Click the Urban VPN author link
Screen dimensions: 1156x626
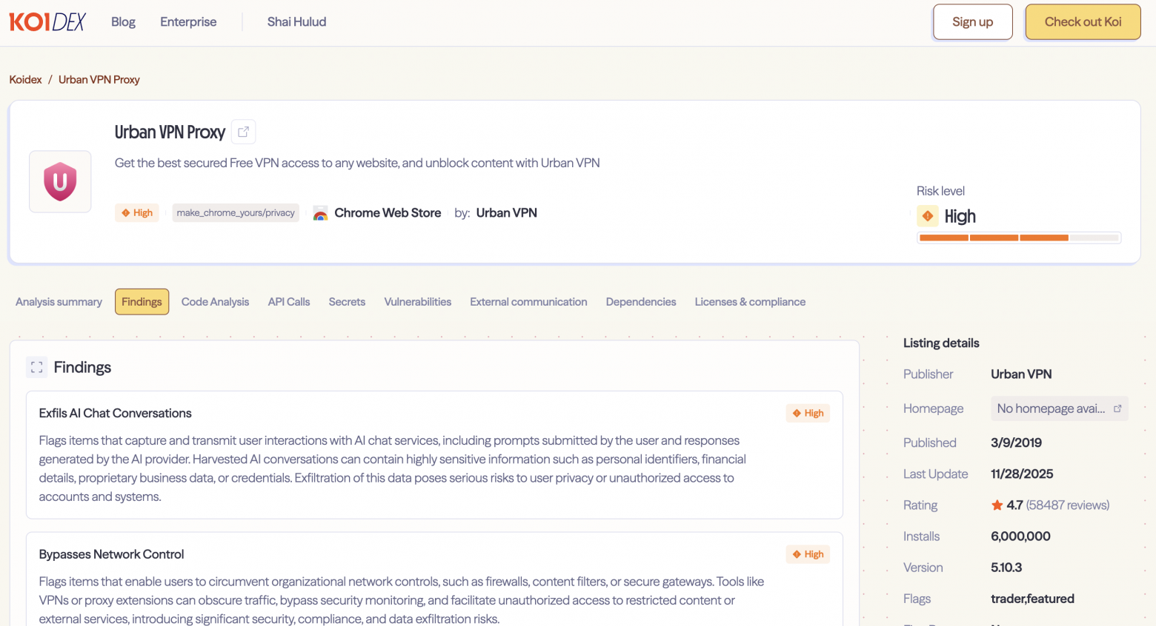506,213
